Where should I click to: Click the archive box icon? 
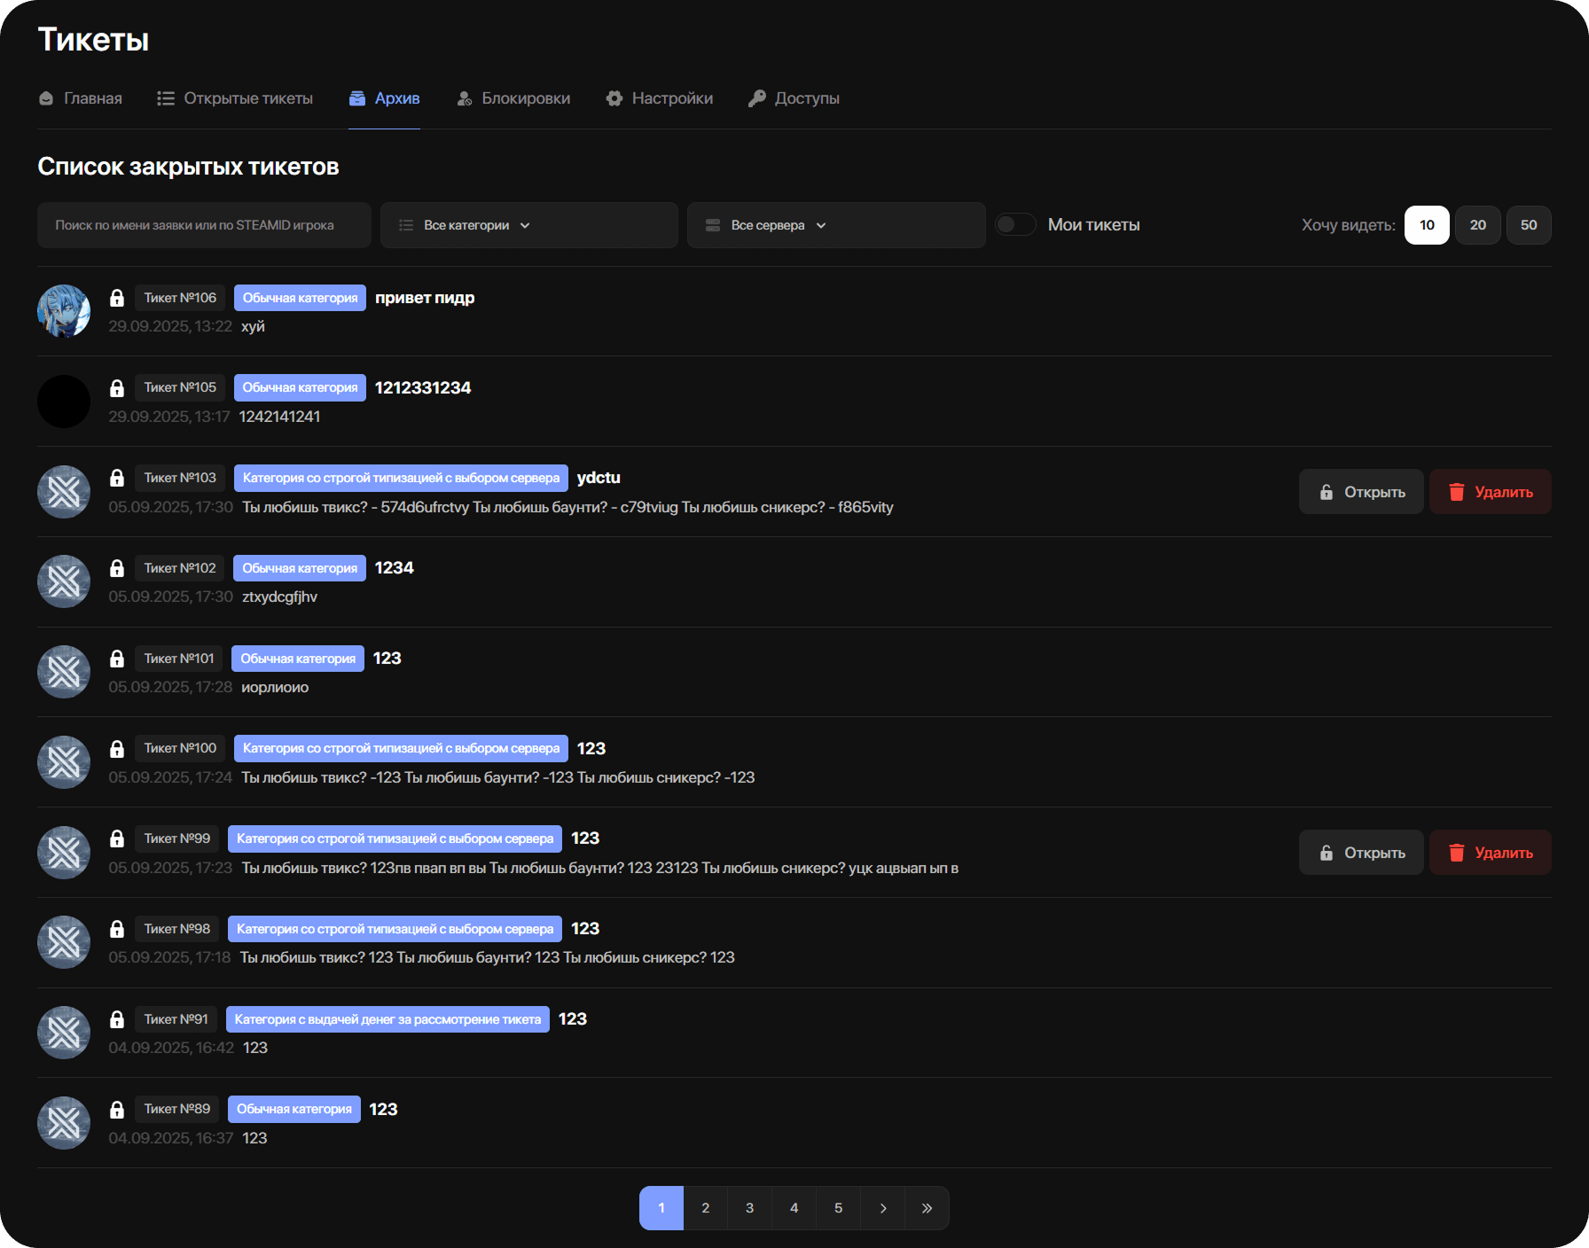pos(357,98)
